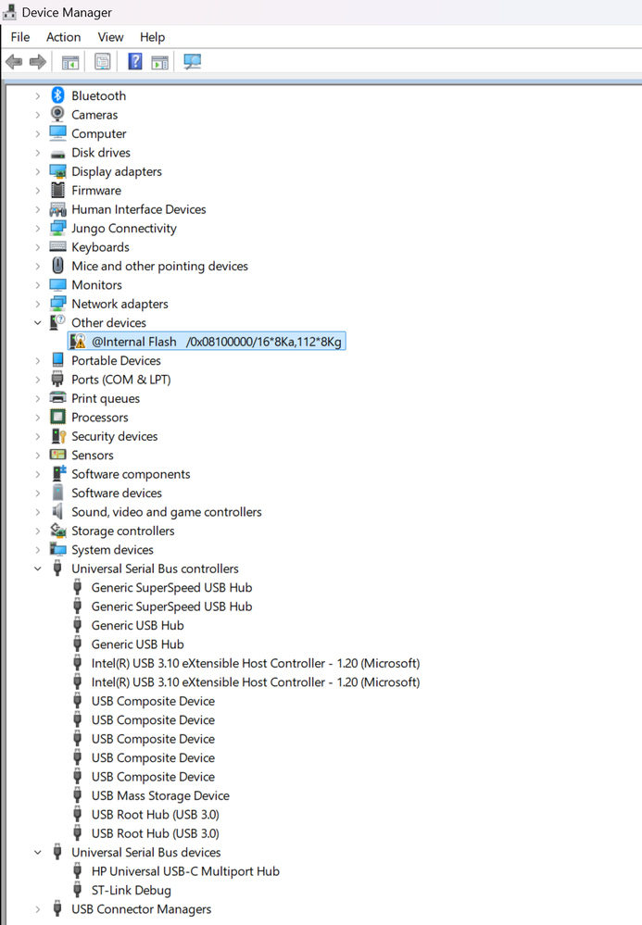The width and height of the screenshot is (642, 925).
Task: Click the Disk drives icon
Action: 57,154
